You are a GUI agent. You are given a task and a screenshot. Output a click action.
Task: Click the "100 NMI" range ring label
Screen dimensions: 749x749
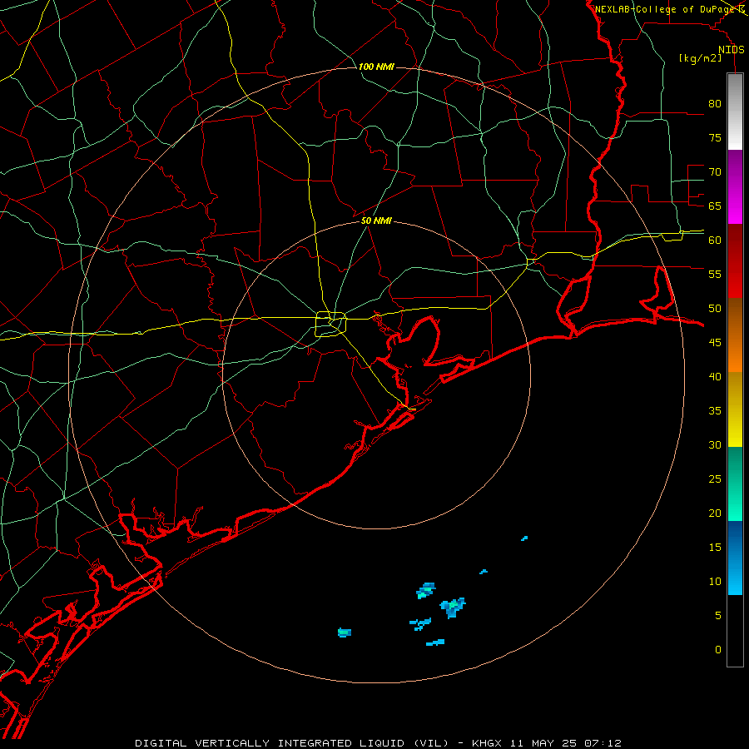tap(376, 67)
